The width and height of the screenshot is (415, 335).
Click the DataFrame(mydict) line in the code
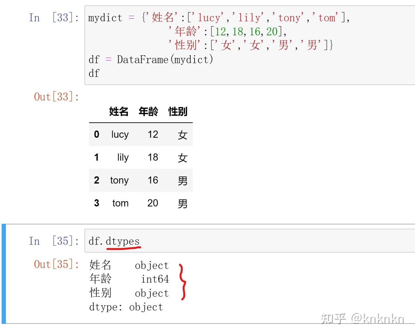click(x=151, y=60)
